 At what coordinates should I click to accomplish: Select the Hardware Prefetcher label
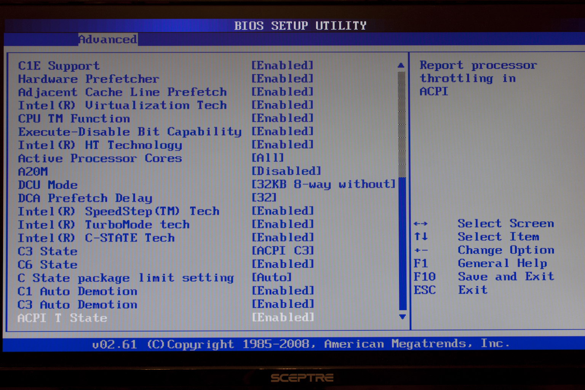(89, 79)
